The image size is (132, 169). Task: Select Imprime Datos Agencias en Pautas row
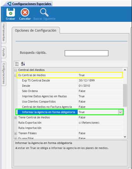click(70, 96)
